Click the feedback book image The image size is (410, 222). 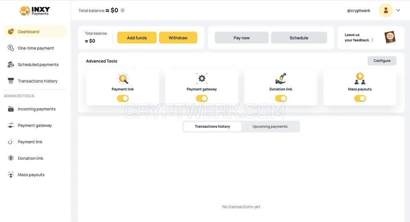(390, 37)
